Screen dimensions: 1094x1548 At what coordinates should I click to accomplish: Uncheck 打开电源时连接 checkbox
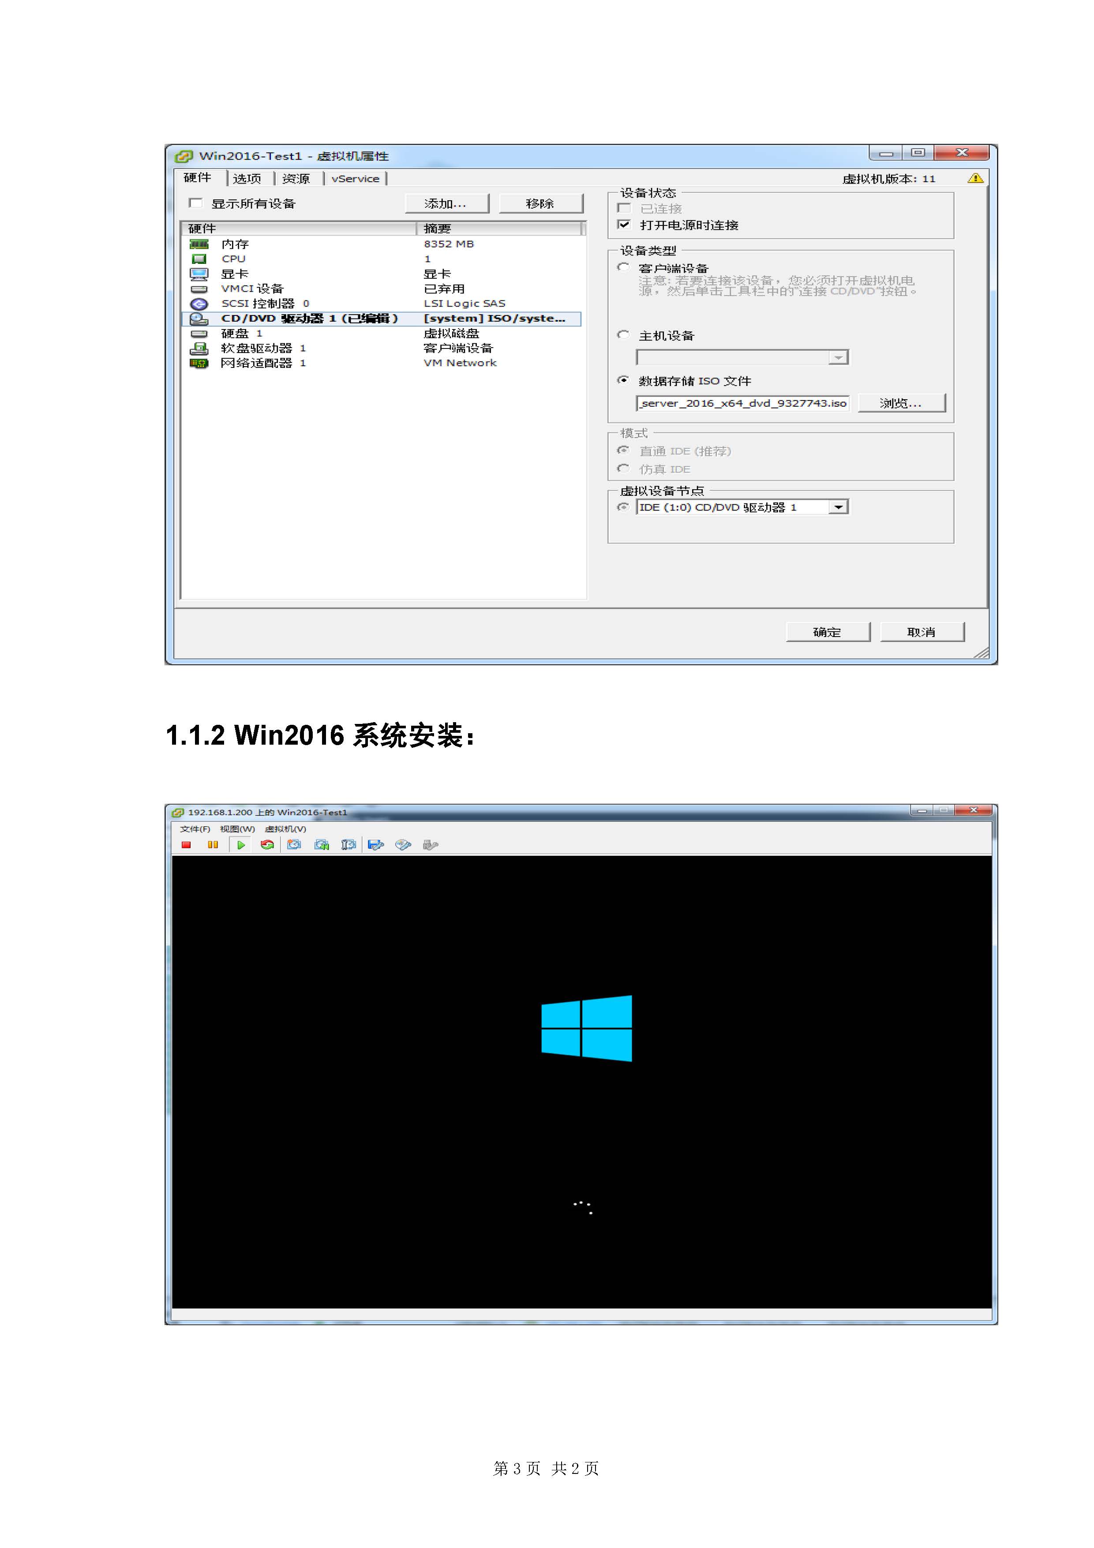pos(624,225)
